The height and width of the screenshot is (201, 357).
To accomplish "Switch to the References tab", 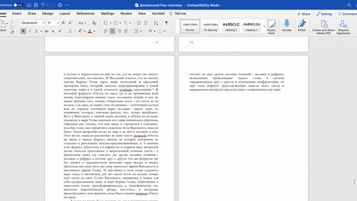I will point(85,13).
